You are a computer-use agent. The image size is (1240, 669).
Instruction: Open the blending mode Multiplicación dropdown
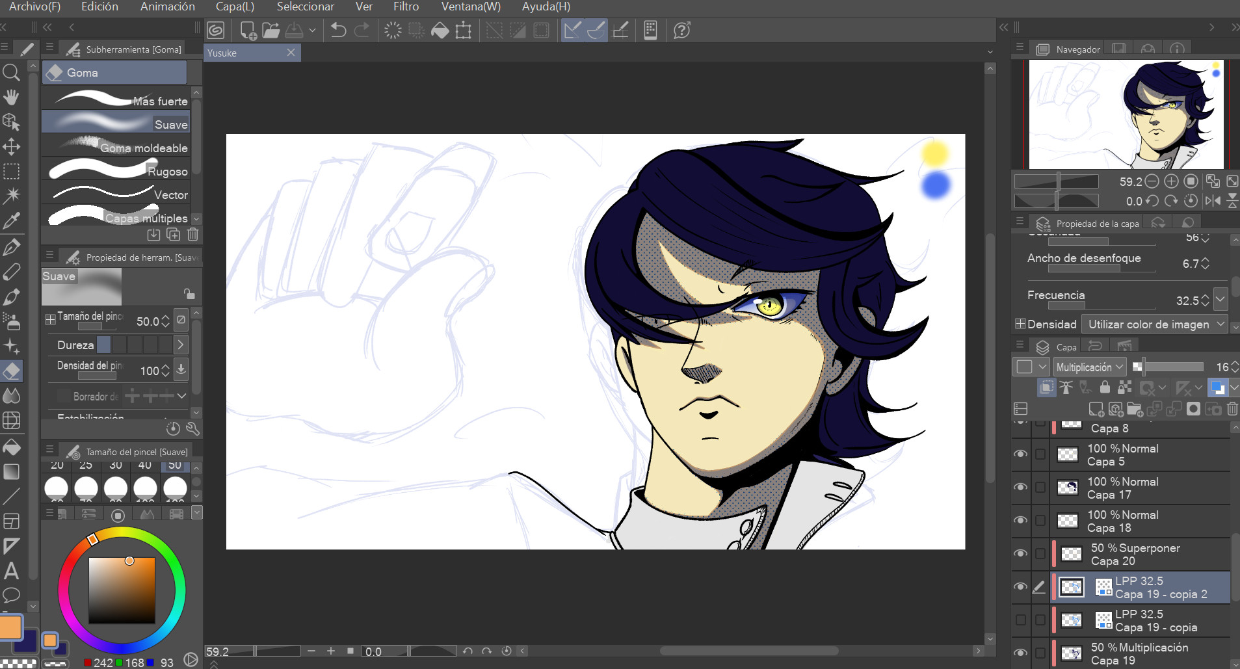coord(1089,367)
